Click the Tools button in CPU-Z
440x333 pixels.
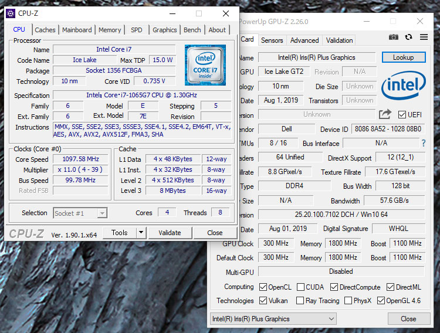tap(120, 233)
